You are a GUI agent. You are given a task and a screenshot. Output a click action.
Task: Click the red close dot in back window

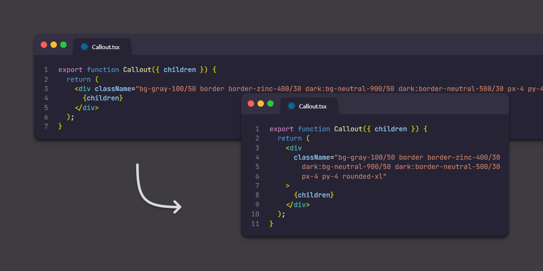44,44
